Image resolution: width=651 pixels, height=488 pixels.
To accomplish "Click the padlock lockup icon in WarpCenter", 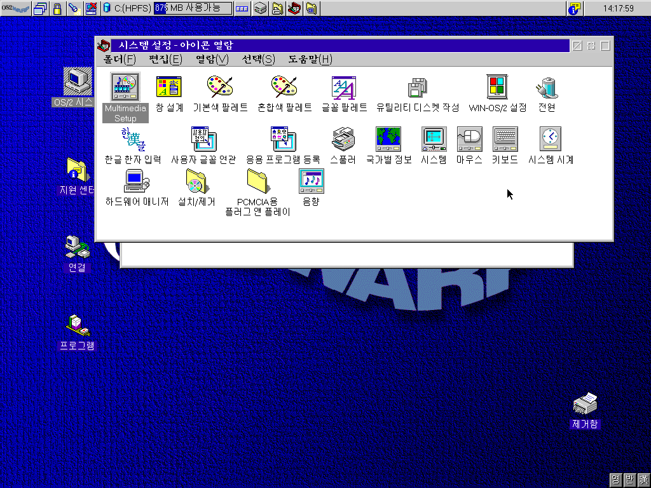I will (58, 8).
